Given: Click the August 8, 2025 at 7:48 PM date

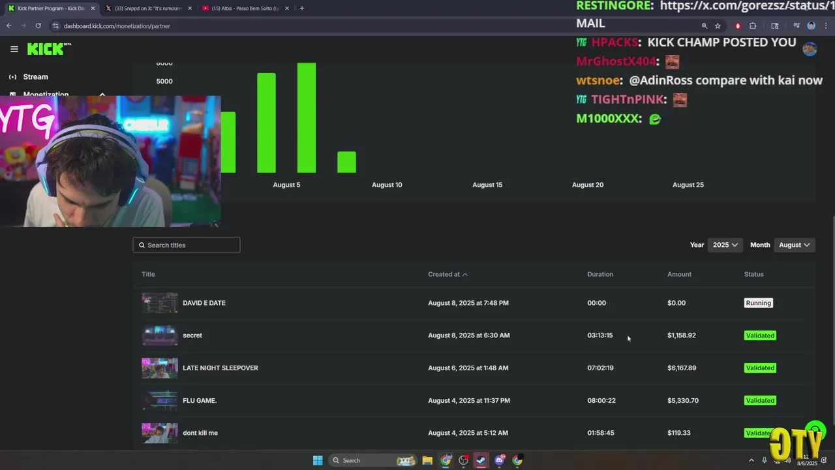Looking at the screenshot, I should tap(468, 303).
